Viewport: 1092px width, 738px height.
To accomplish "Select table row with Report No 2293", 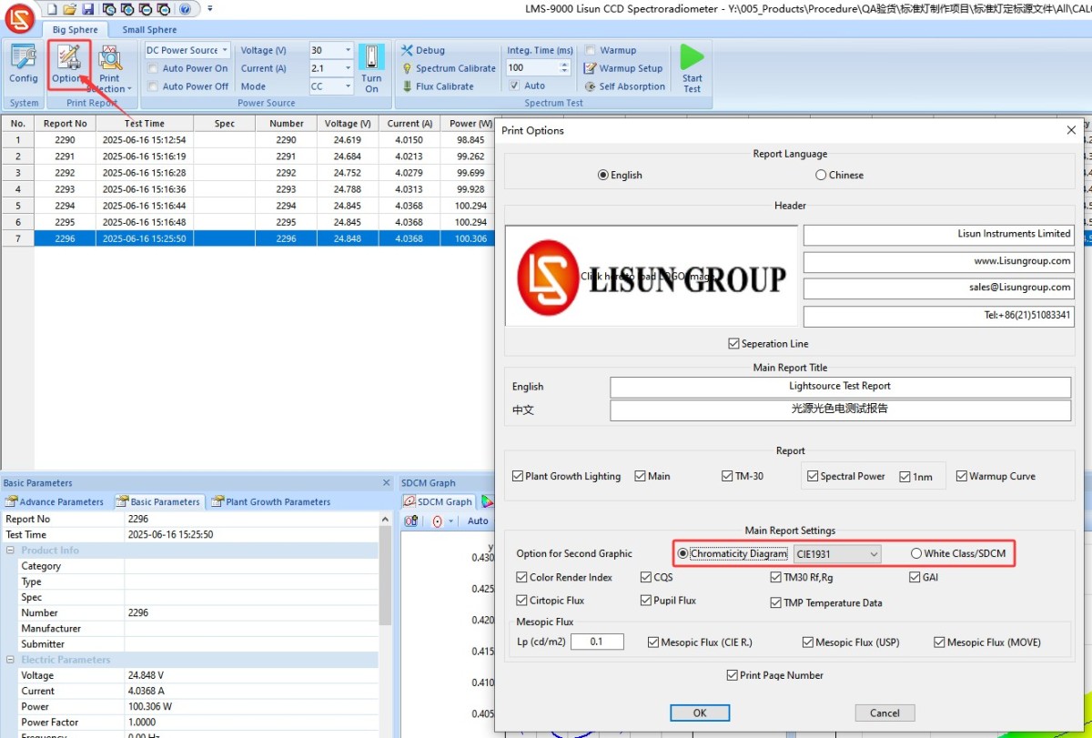I will (x=249, y=189).
